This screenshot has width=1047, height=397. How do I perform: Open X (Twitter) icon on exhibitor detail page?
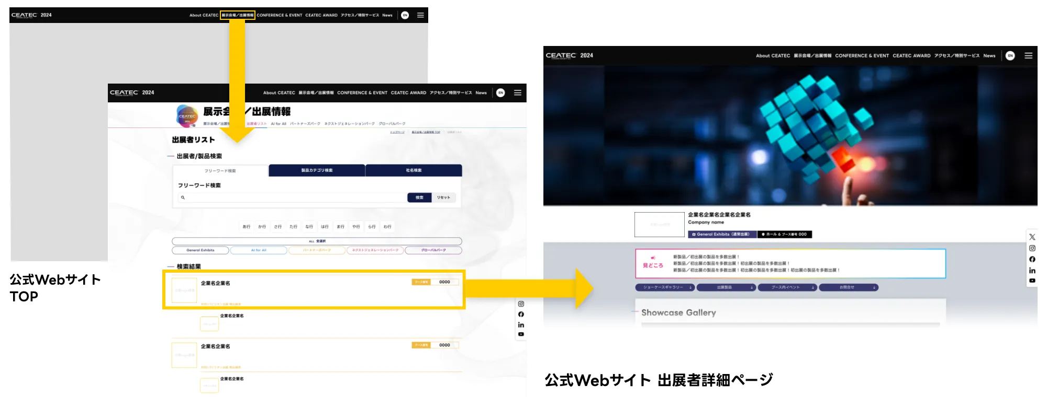[1032, 237]
